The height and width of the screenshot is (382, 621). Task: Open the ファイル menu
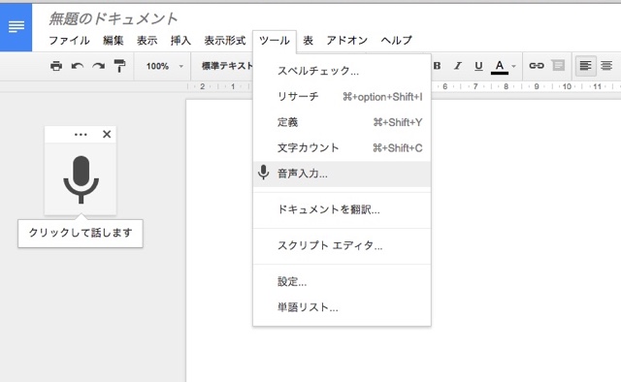point(69,41)
